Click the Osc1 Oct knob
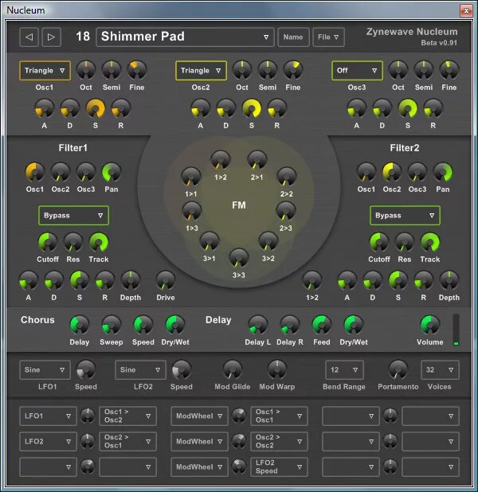This screenshot has height=492, width=478. click(86, 69)
